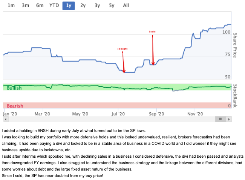Click the Share Price axis title
Screen dimensions: 245x180
coord(235,45)
